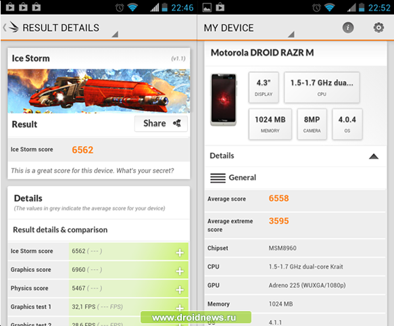Viewport: 394px width, 326px height.
Task: Click the Result details & comparison heading
Action: [60, 230]
